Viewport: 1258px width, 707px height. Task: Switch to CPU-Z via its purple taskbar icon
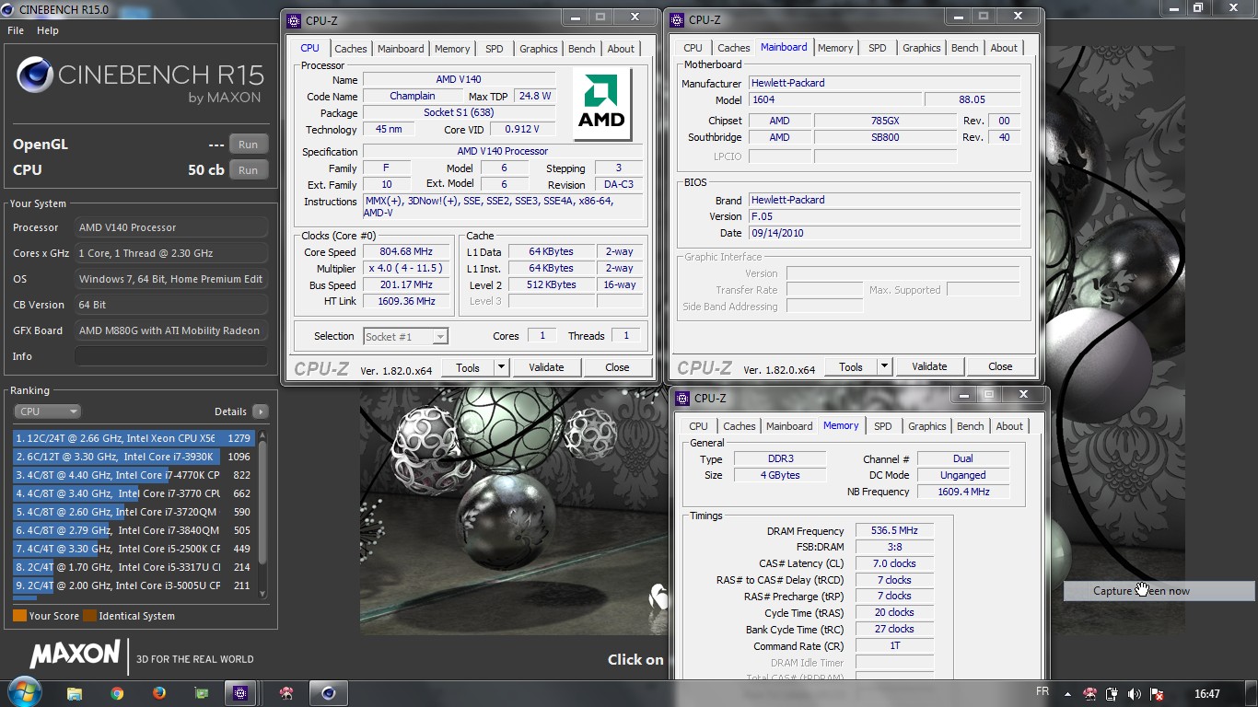[x=240, y=693]
